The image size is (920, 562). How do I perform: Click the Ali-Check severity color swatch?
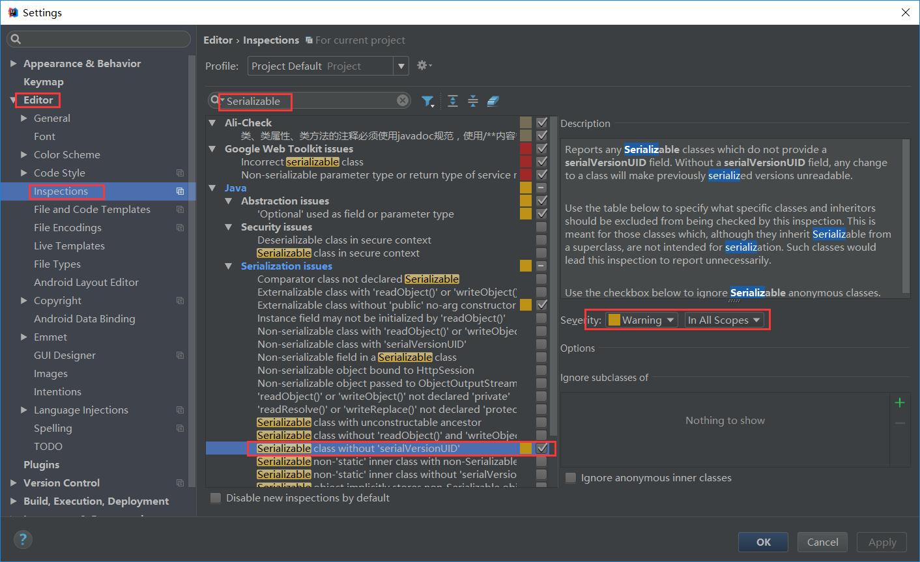pyautogui.click(x=526, y=122)
